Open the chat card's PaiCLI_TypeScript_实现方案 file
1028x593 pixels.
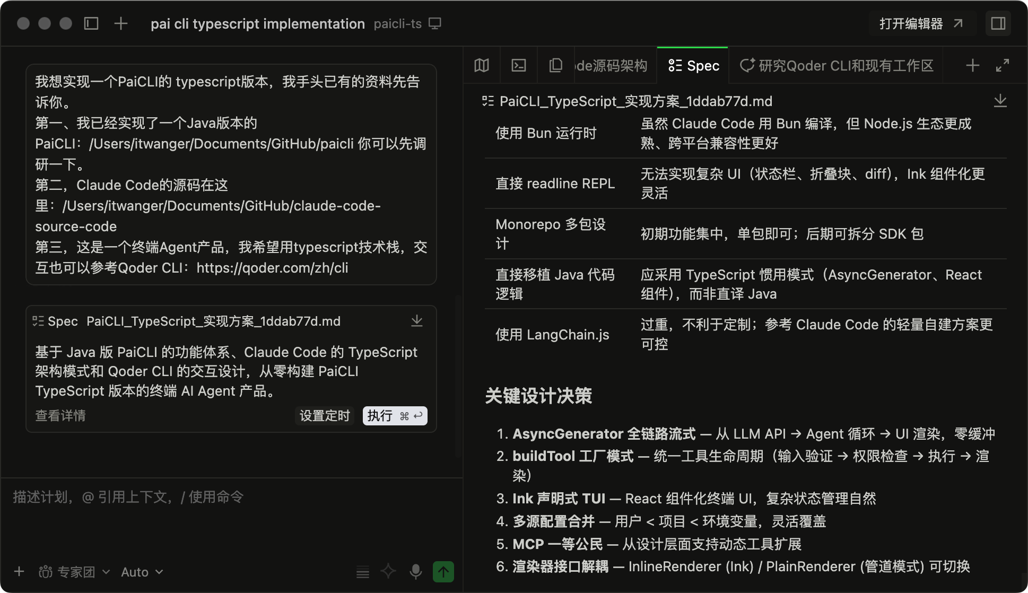213,321
